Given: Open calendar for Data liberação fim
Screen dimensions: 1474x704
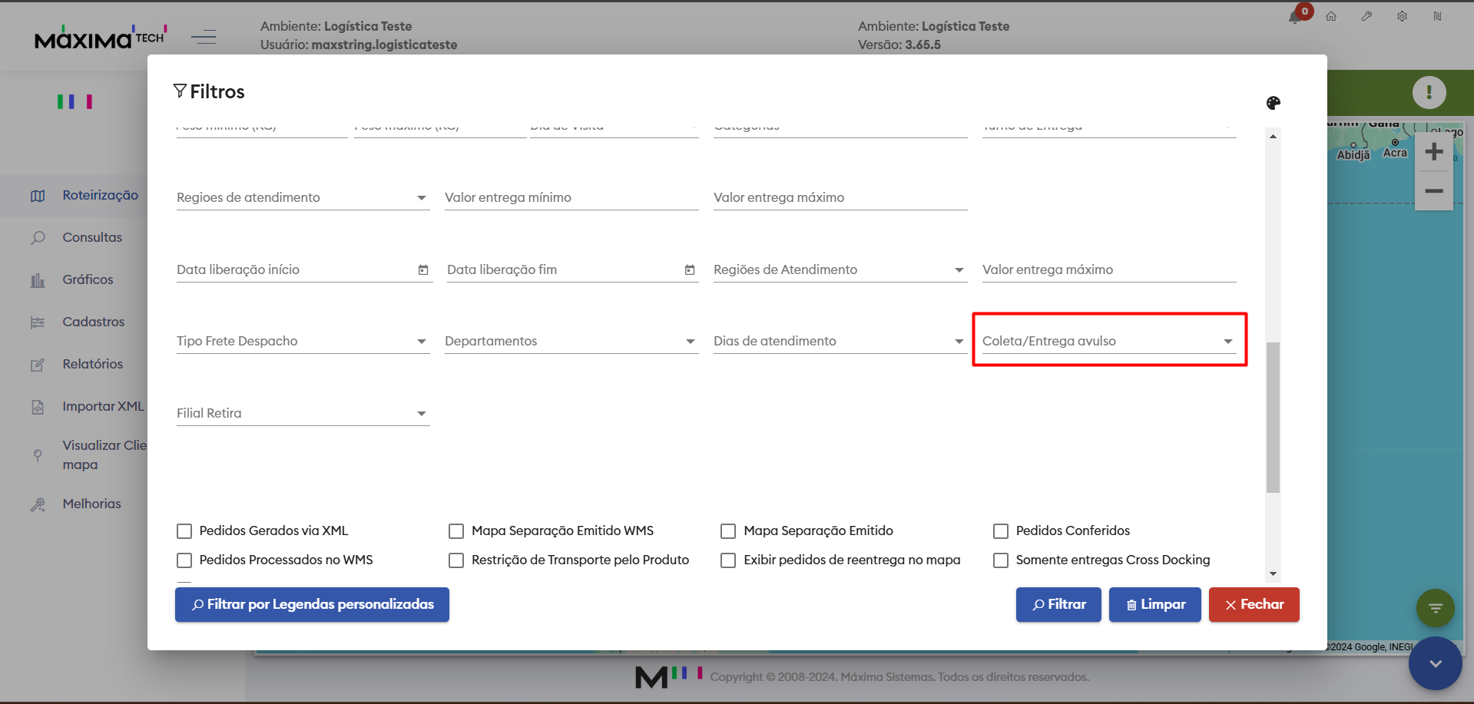Looking at the screenshot, I should tap(690, 270).
